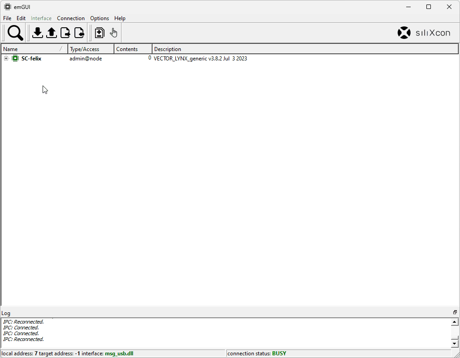Screen dimensions: 460x358
Task: Expand the SC-felix tree node
Action: click(x=6, y=59)
